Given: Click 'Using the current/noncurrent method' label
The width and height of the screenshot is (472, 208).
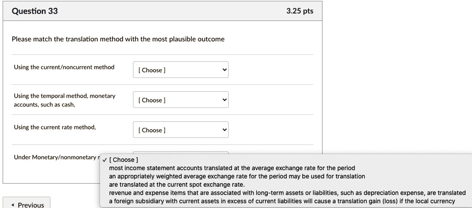Looking at the screenshot, I should [x=64, y=67].
